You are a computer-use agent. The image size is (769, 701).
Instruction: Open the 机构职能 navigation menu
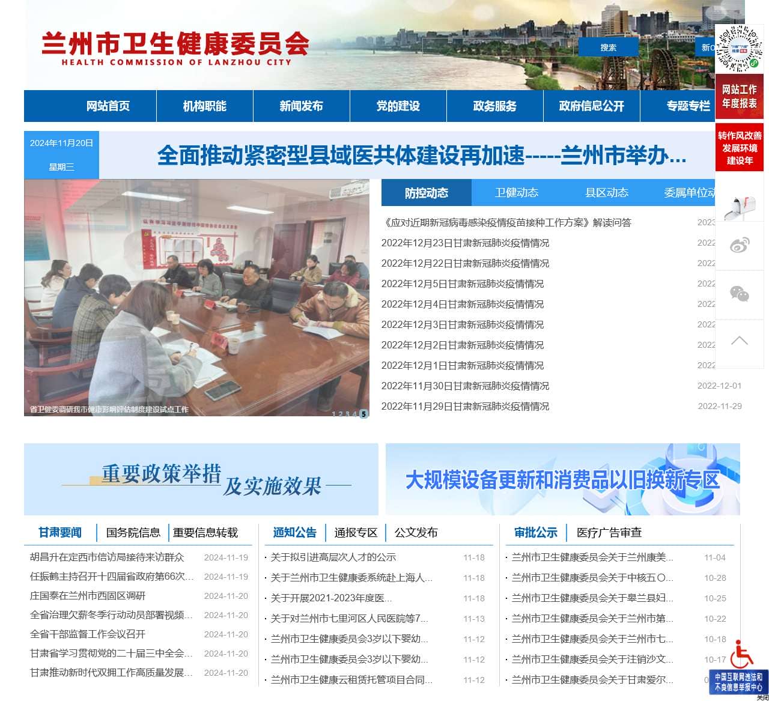coord(205,106)
